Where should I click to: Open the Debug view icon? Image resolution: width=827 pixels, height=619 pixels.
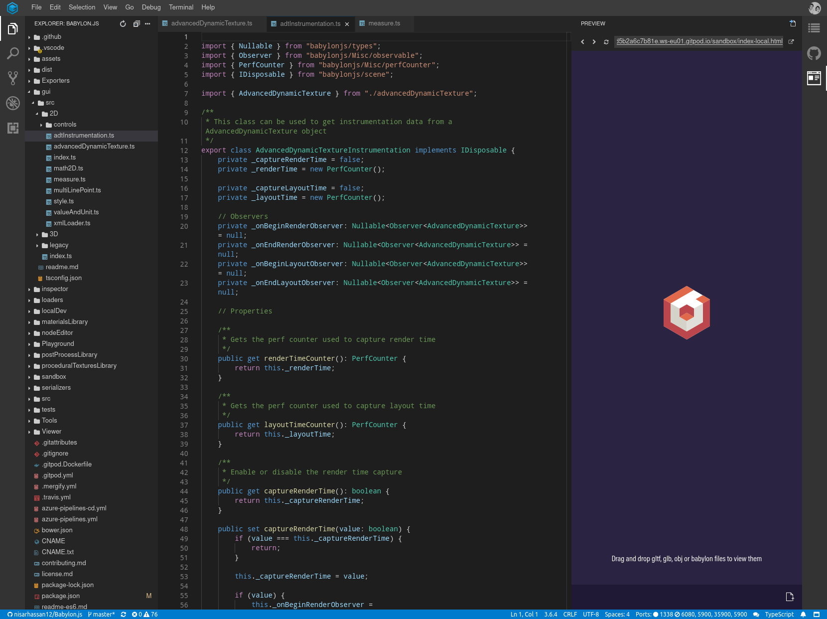(13, 103)
